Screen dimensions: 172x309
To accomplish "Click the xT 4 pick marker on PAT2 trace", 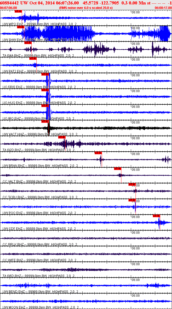I will [x=33, y=58].
